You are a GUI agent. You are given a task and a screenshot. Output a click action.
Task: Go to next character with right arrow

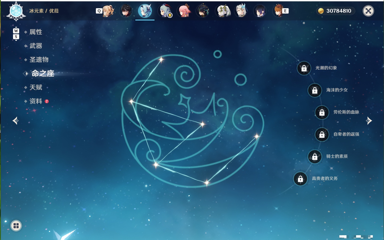369,121
